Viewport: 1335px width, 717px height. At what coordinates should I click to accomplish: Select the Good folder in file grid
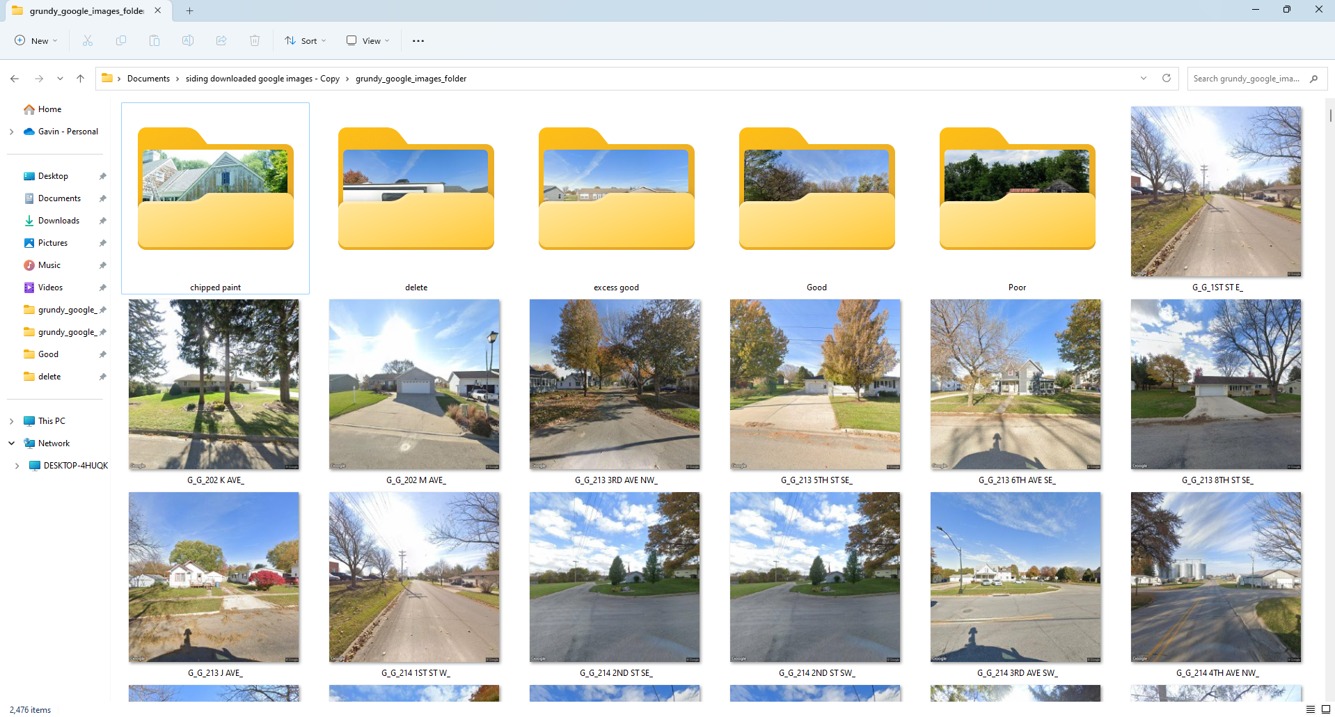click(817, 198)
